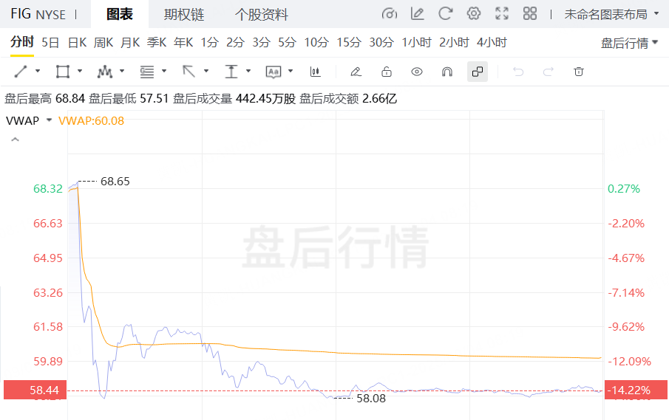Activate the magnet snap tool
Image resolution: width=669 pixels, height=420 pixels.
click(x=446, y=72)
